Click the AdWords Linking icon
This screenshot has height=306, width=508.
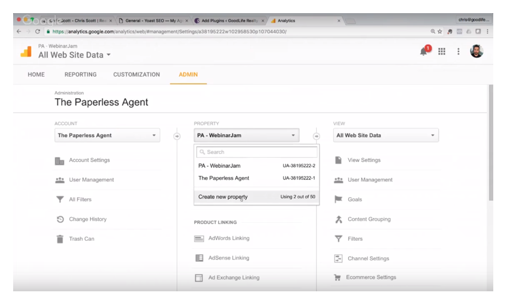tap(199, 239)
